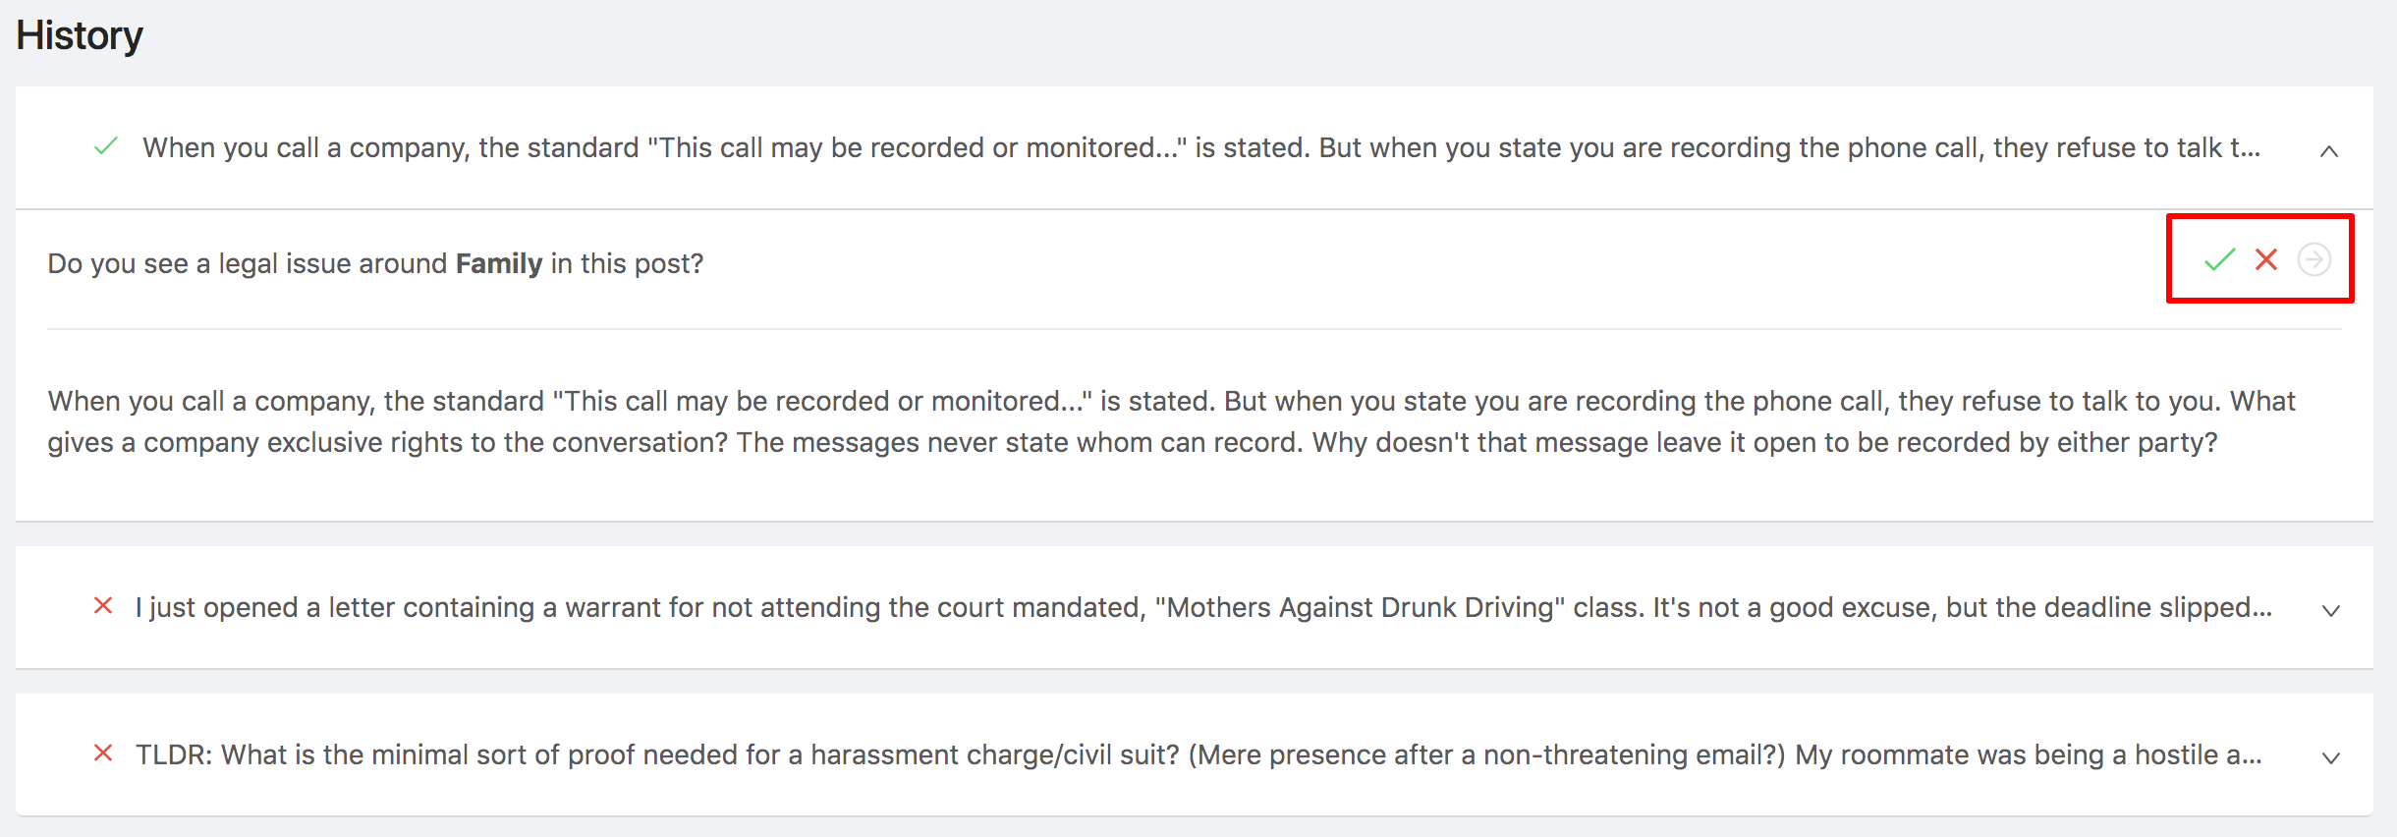Image resolution: width=2397 pixels, height=837 pixels.
Task: Open the TLDR roommate harassment post title
Action: [1198, 754]
